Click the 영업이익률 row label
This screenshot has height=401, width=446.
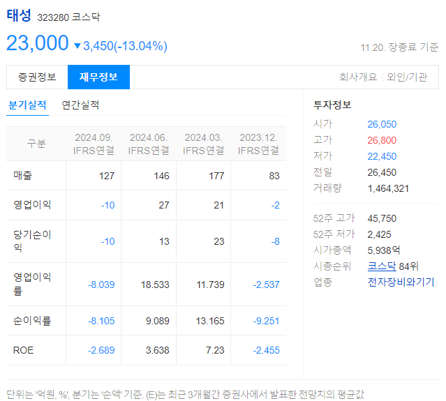[32, 284]
